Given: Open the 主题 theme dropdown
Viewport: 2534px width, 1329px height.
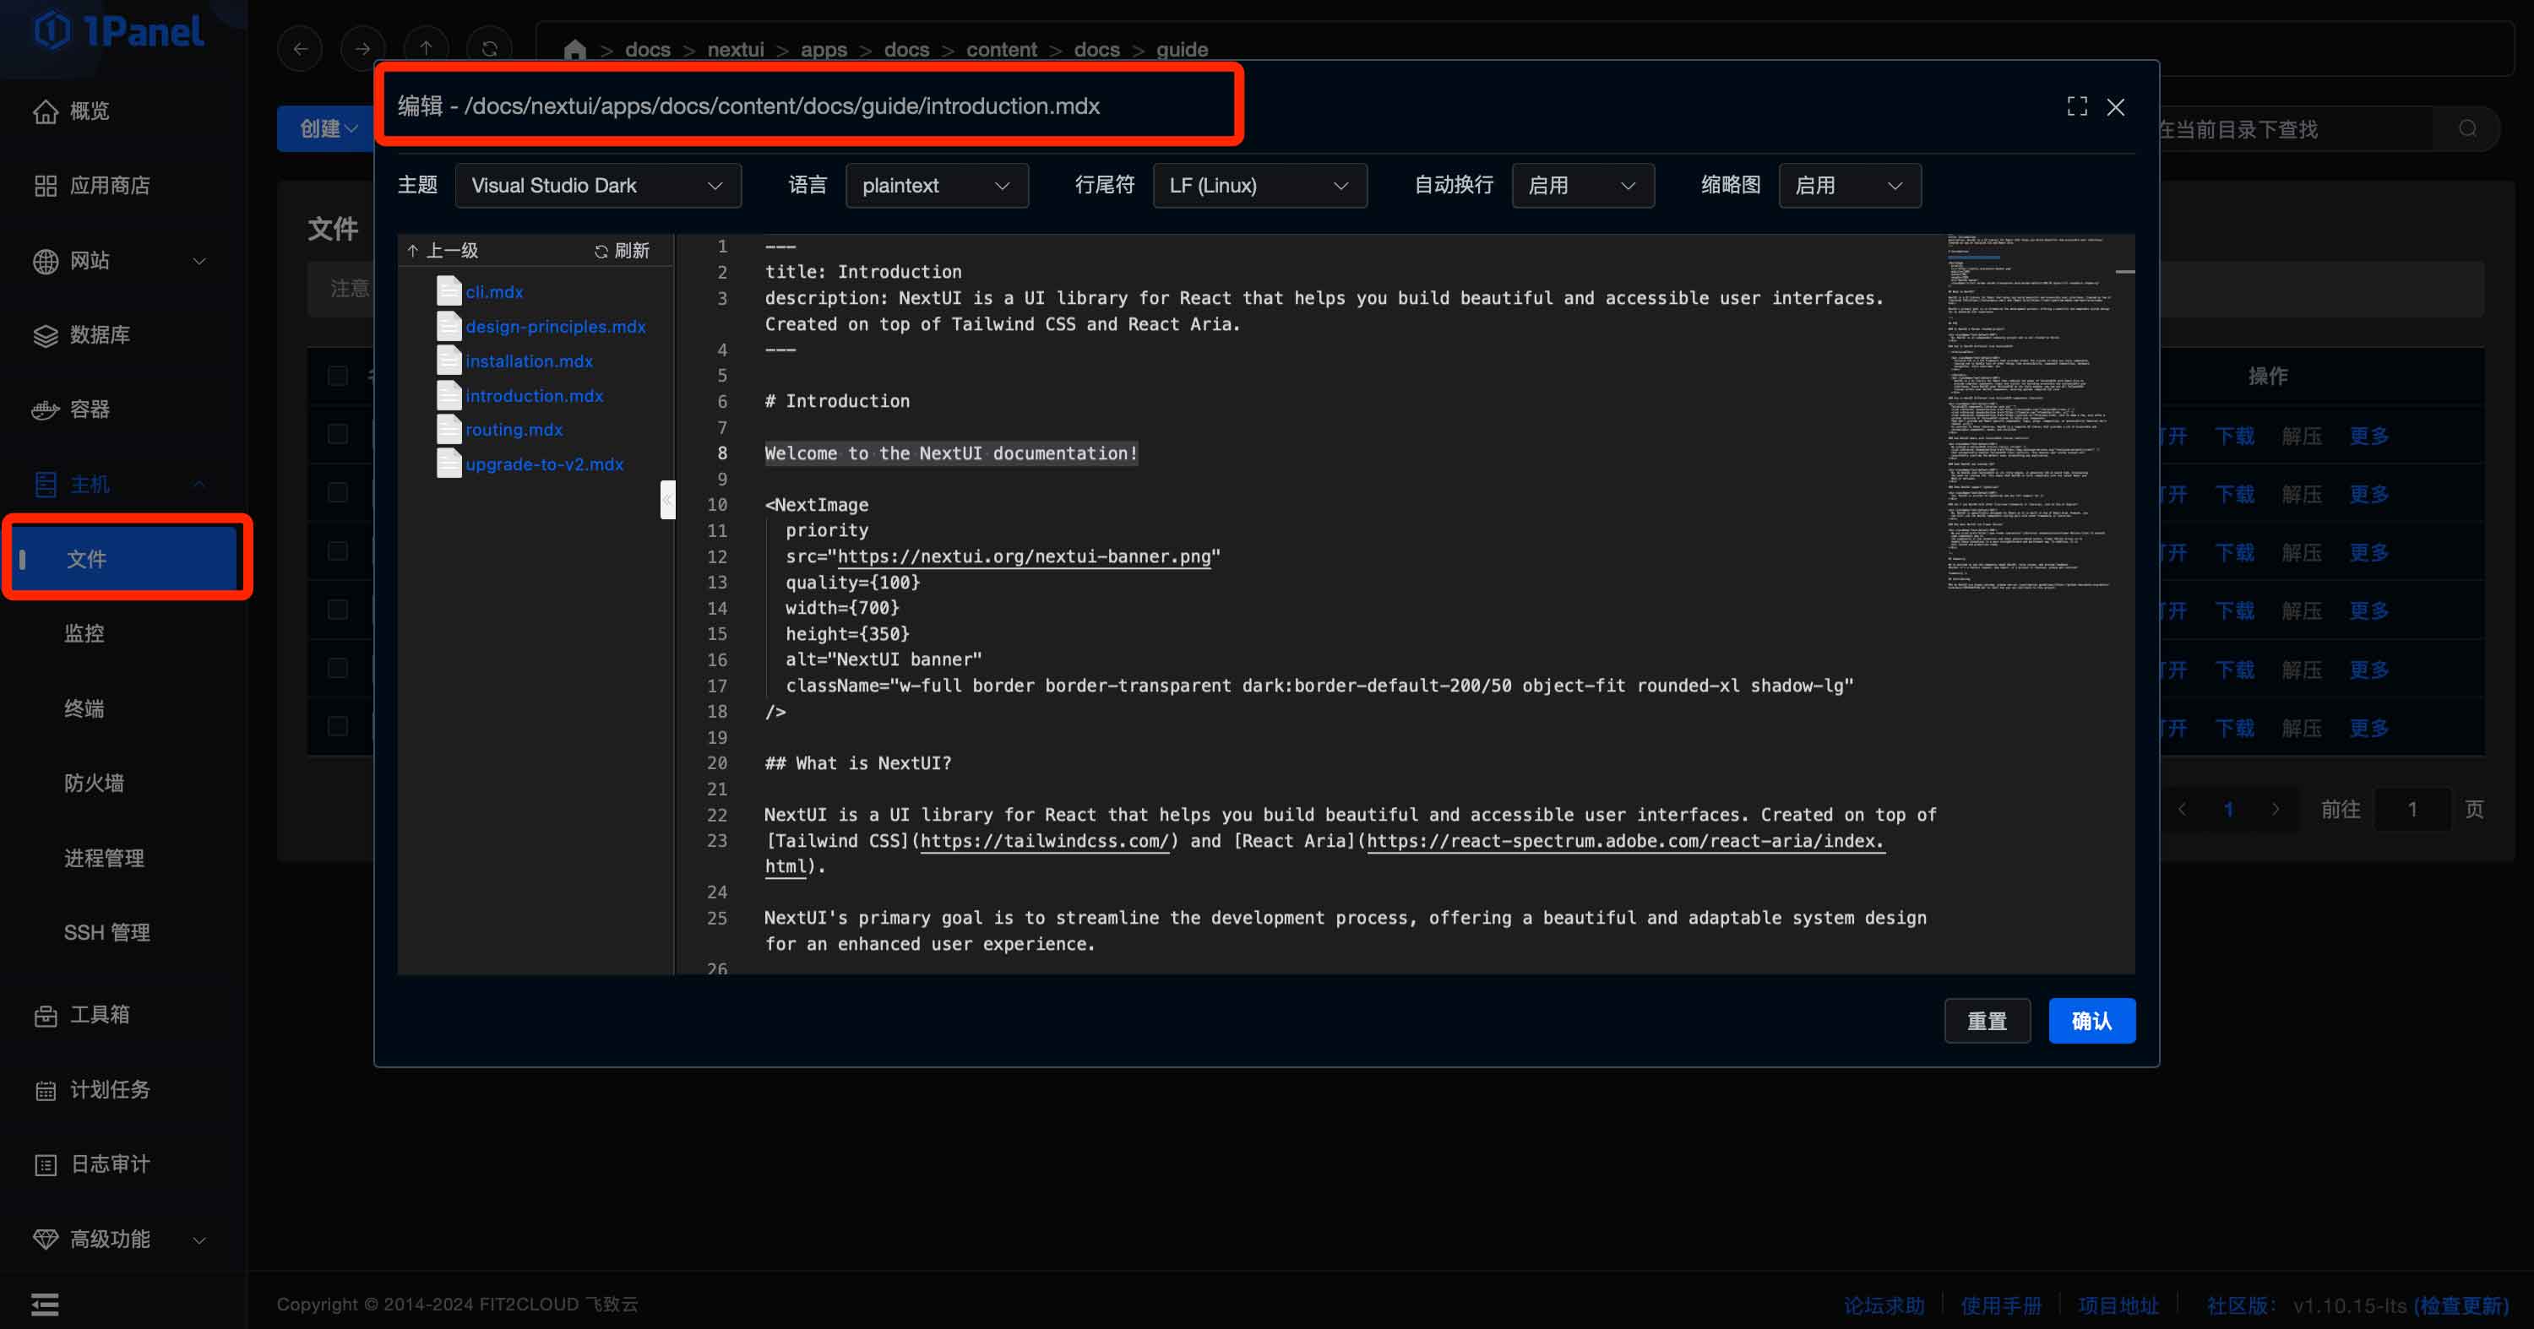Looking at the screenshot, I should [598, 186].
